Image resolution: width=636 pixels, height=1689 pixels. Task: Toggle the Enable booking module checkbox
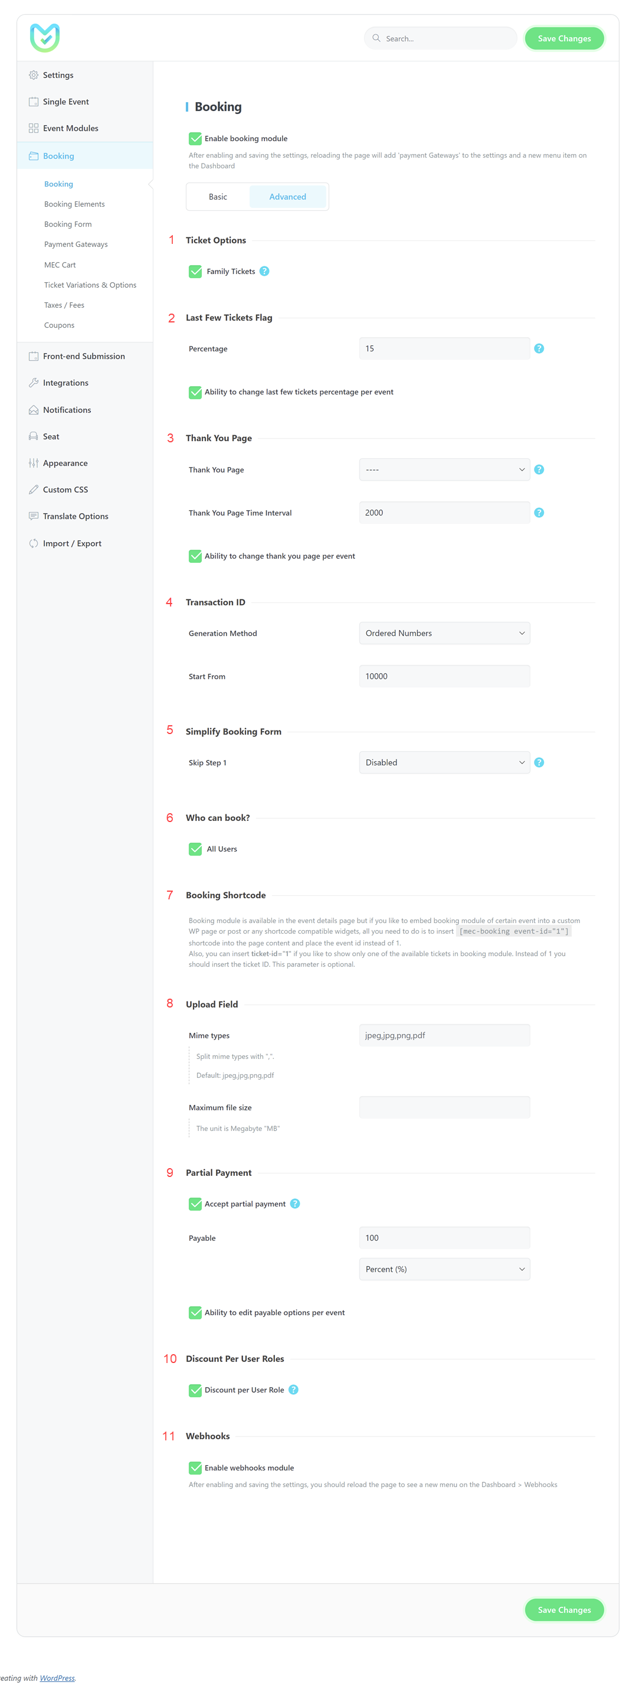(x=195, y=138)
